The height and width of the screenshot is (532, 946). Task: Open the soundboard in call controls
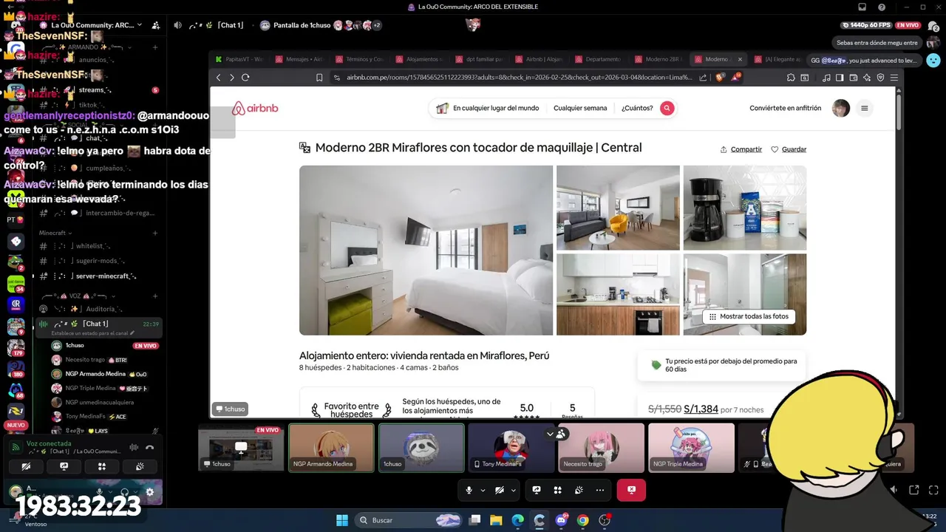[579, 490]
